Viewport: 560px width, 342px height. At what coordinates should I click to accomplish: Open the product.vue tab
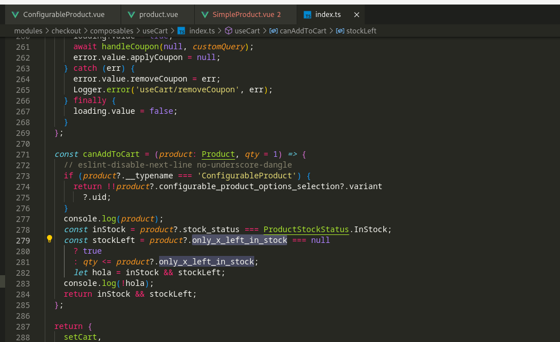(159, 14)
